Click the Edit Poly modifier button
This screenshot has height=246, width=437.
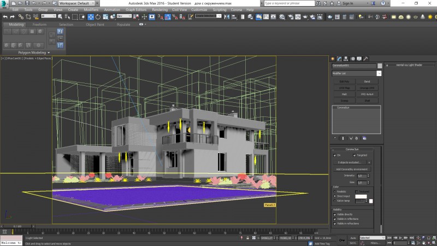[344, 81]
